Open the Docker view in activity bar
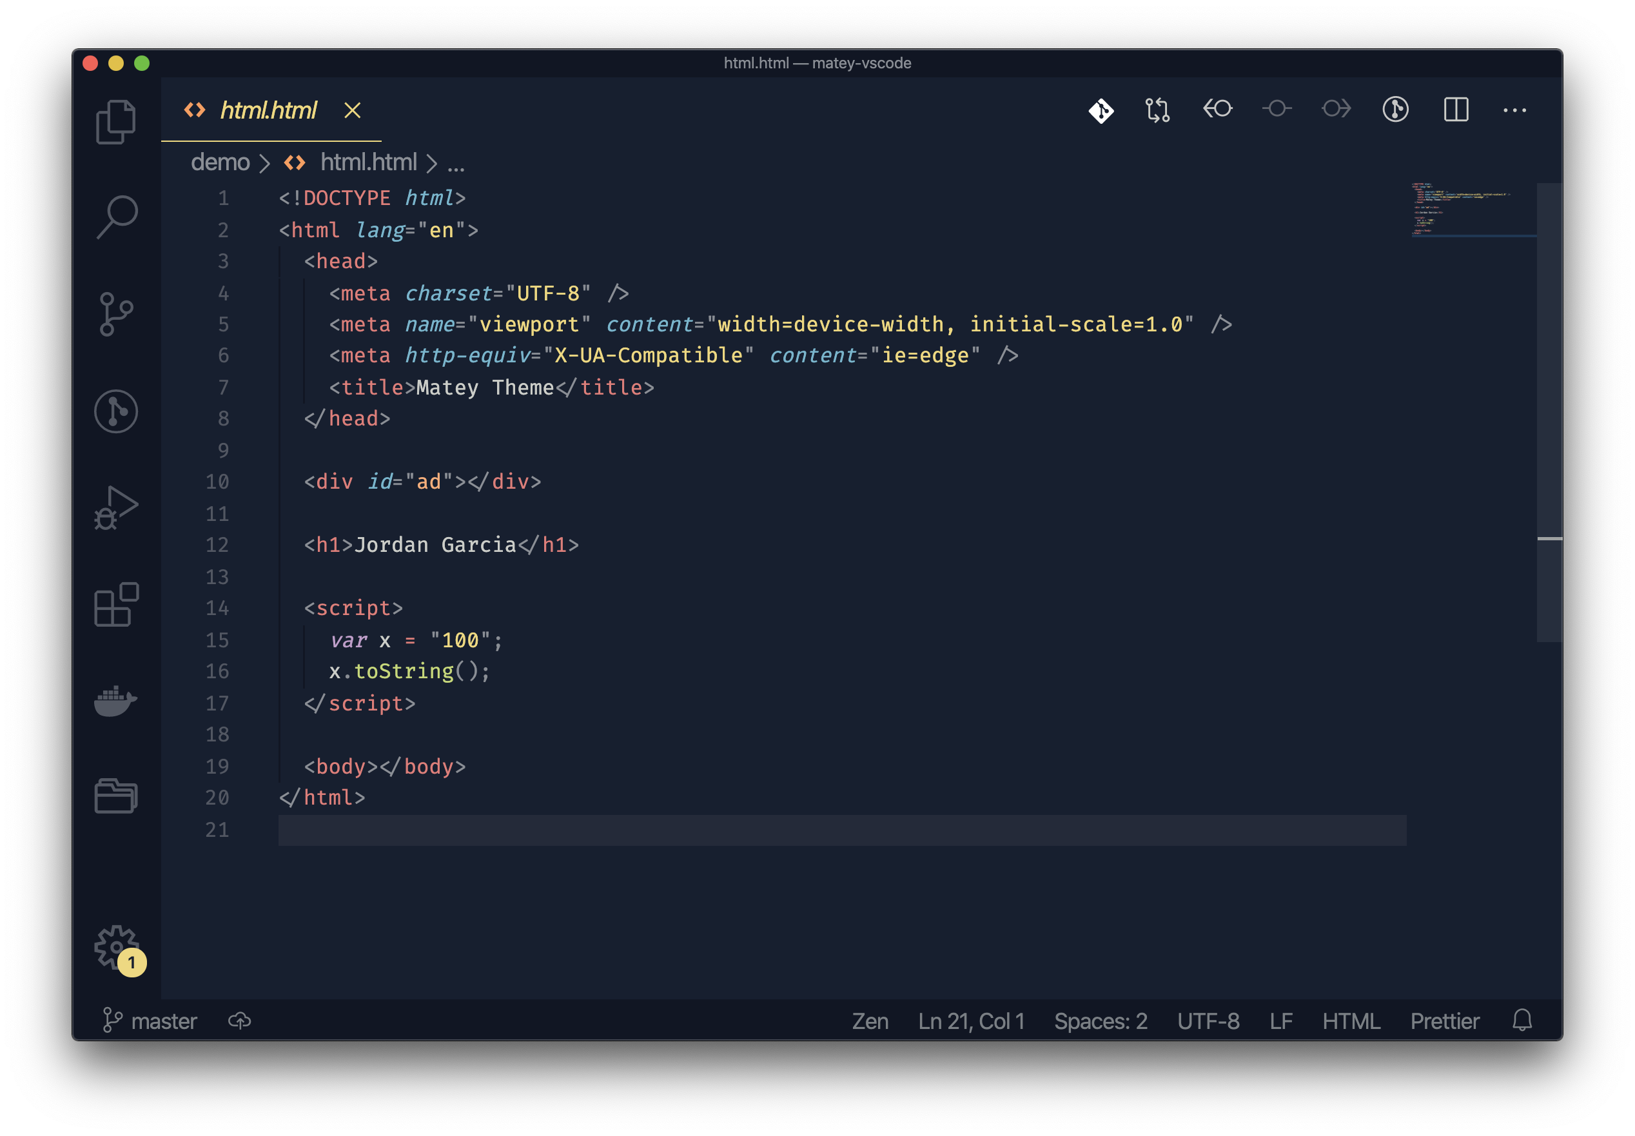The image size is (1635, 1136). [115, 701]
